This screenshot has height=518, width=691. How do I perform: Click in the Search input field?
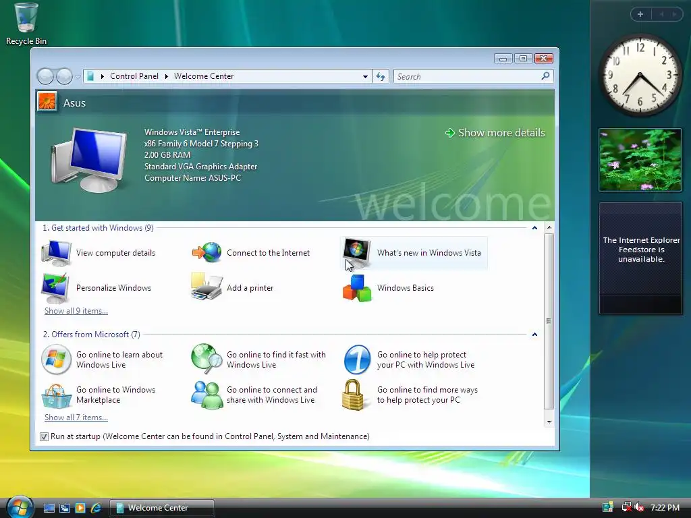click(x=467, y=77)
